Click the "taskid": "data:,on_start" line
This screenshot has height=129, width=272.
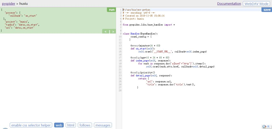[22, 25]
